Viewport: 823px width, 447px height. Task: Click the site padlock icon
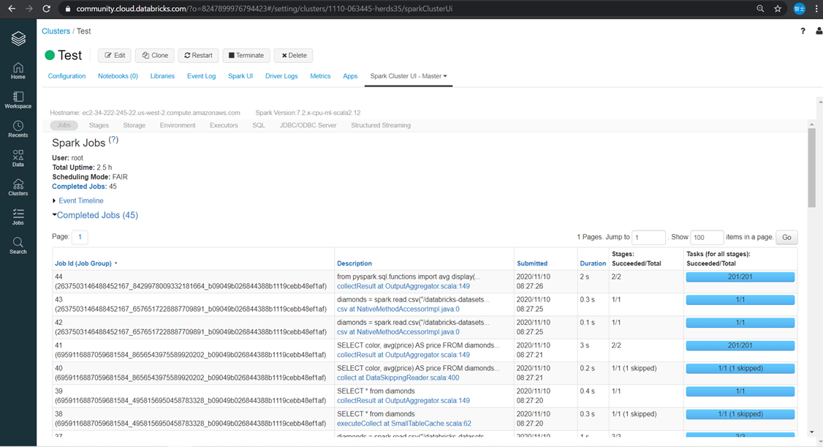click(67, 9)
